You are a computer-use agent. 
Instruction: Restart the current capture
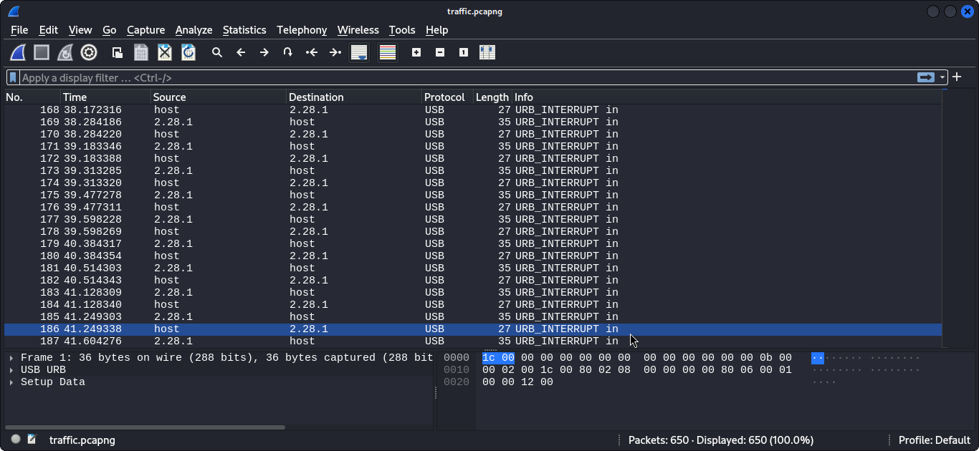pyautogui.click(x=65, y=52)
